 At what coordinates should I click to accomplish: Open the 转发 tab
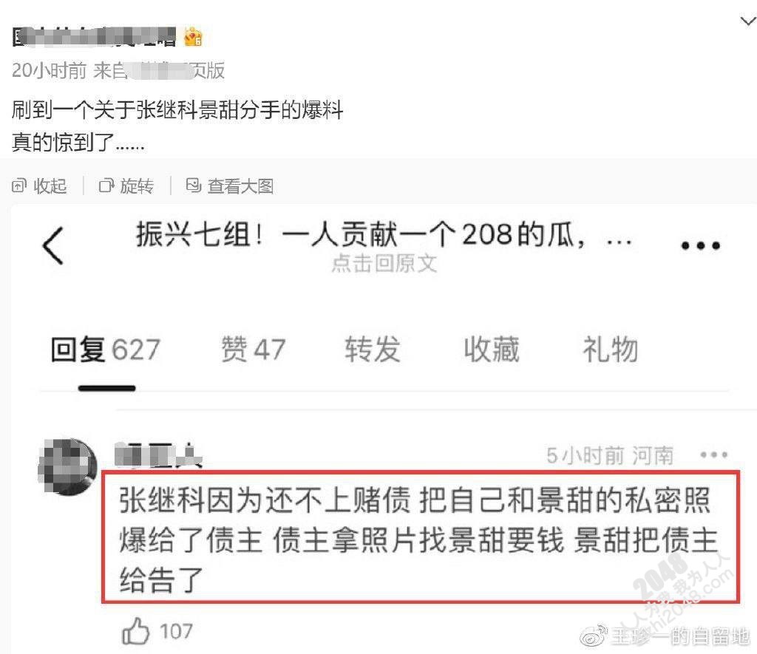[x=373, y=349]
